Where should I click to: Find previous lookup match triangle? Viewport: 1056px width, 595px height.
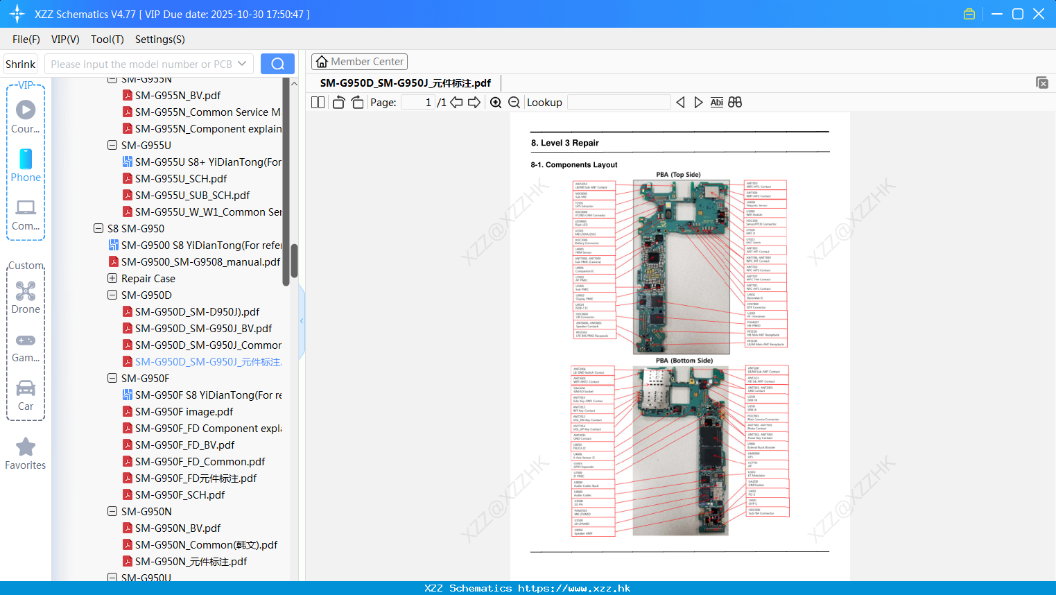tap(681, 103)
